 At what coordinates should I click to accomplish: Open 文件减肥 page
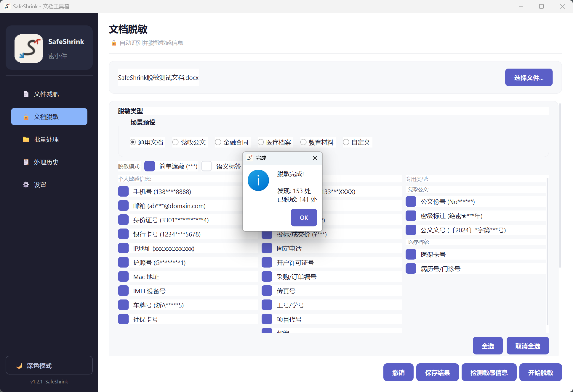click(x=49, y=94)
